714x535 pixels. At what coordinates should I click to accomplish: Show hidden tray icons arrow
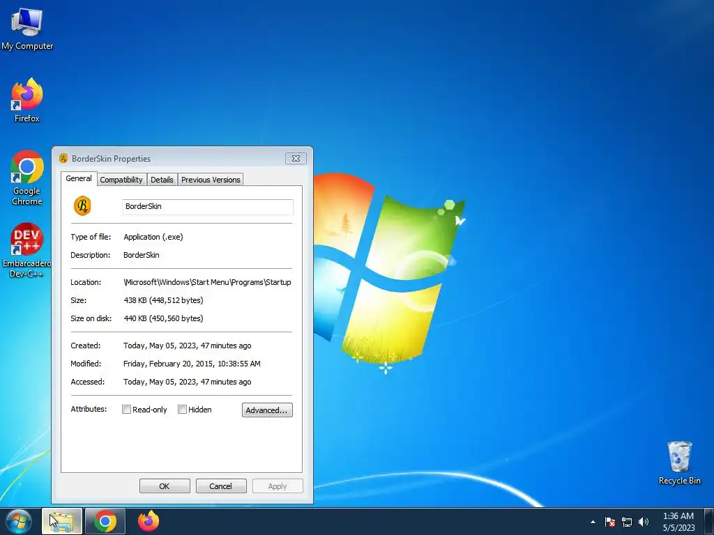[x=593, y=522]
